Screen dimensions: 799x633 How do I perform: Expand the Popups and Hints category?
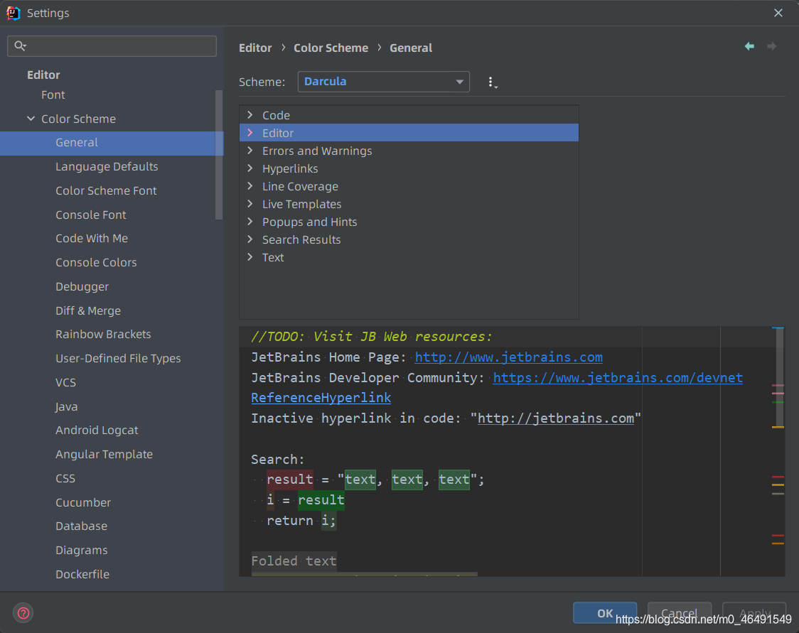coord(250,222)
